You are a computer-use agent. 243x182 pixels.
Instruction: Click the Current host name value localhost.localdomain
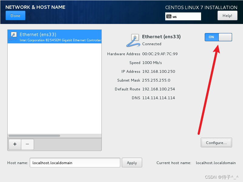[216, 163]
